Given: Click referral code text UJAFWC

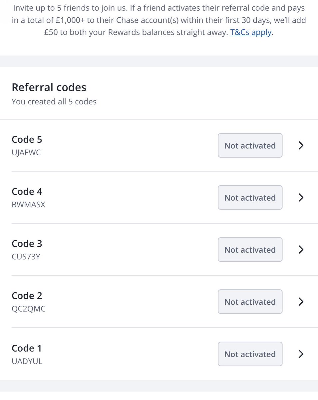Looking at the screenshot, I should (x=26, y=153).
